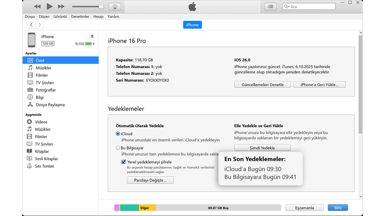The height and width of the screenshot is (216, 385).
Task: Click the Şimdi Yedekle button
Action: 262,148
